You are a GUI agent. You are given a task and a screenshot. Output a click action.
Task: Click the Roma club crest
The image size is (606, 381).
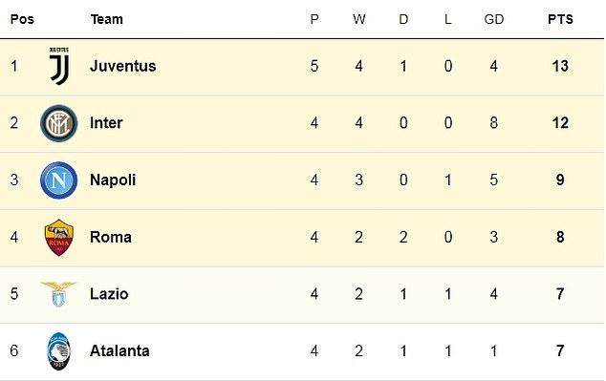click(58, 238)
